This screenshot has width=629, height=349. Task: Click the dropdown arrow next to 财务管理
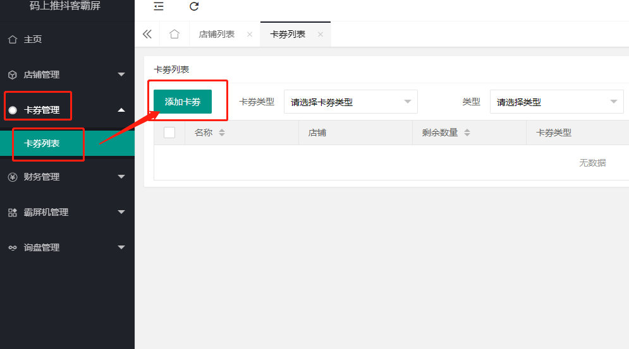coord(121,177)
